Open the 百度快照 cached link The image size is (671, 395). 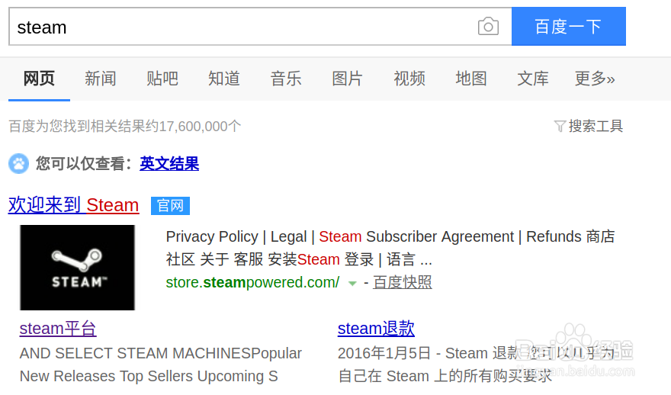(403, 282)
